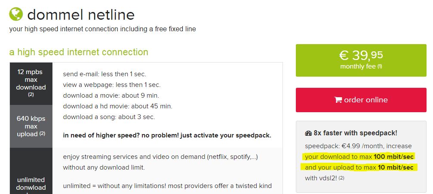Click the 'enjoy streaming services' paragraph
This screenshot has width=433, height=194.
click(x=160, y=162)
